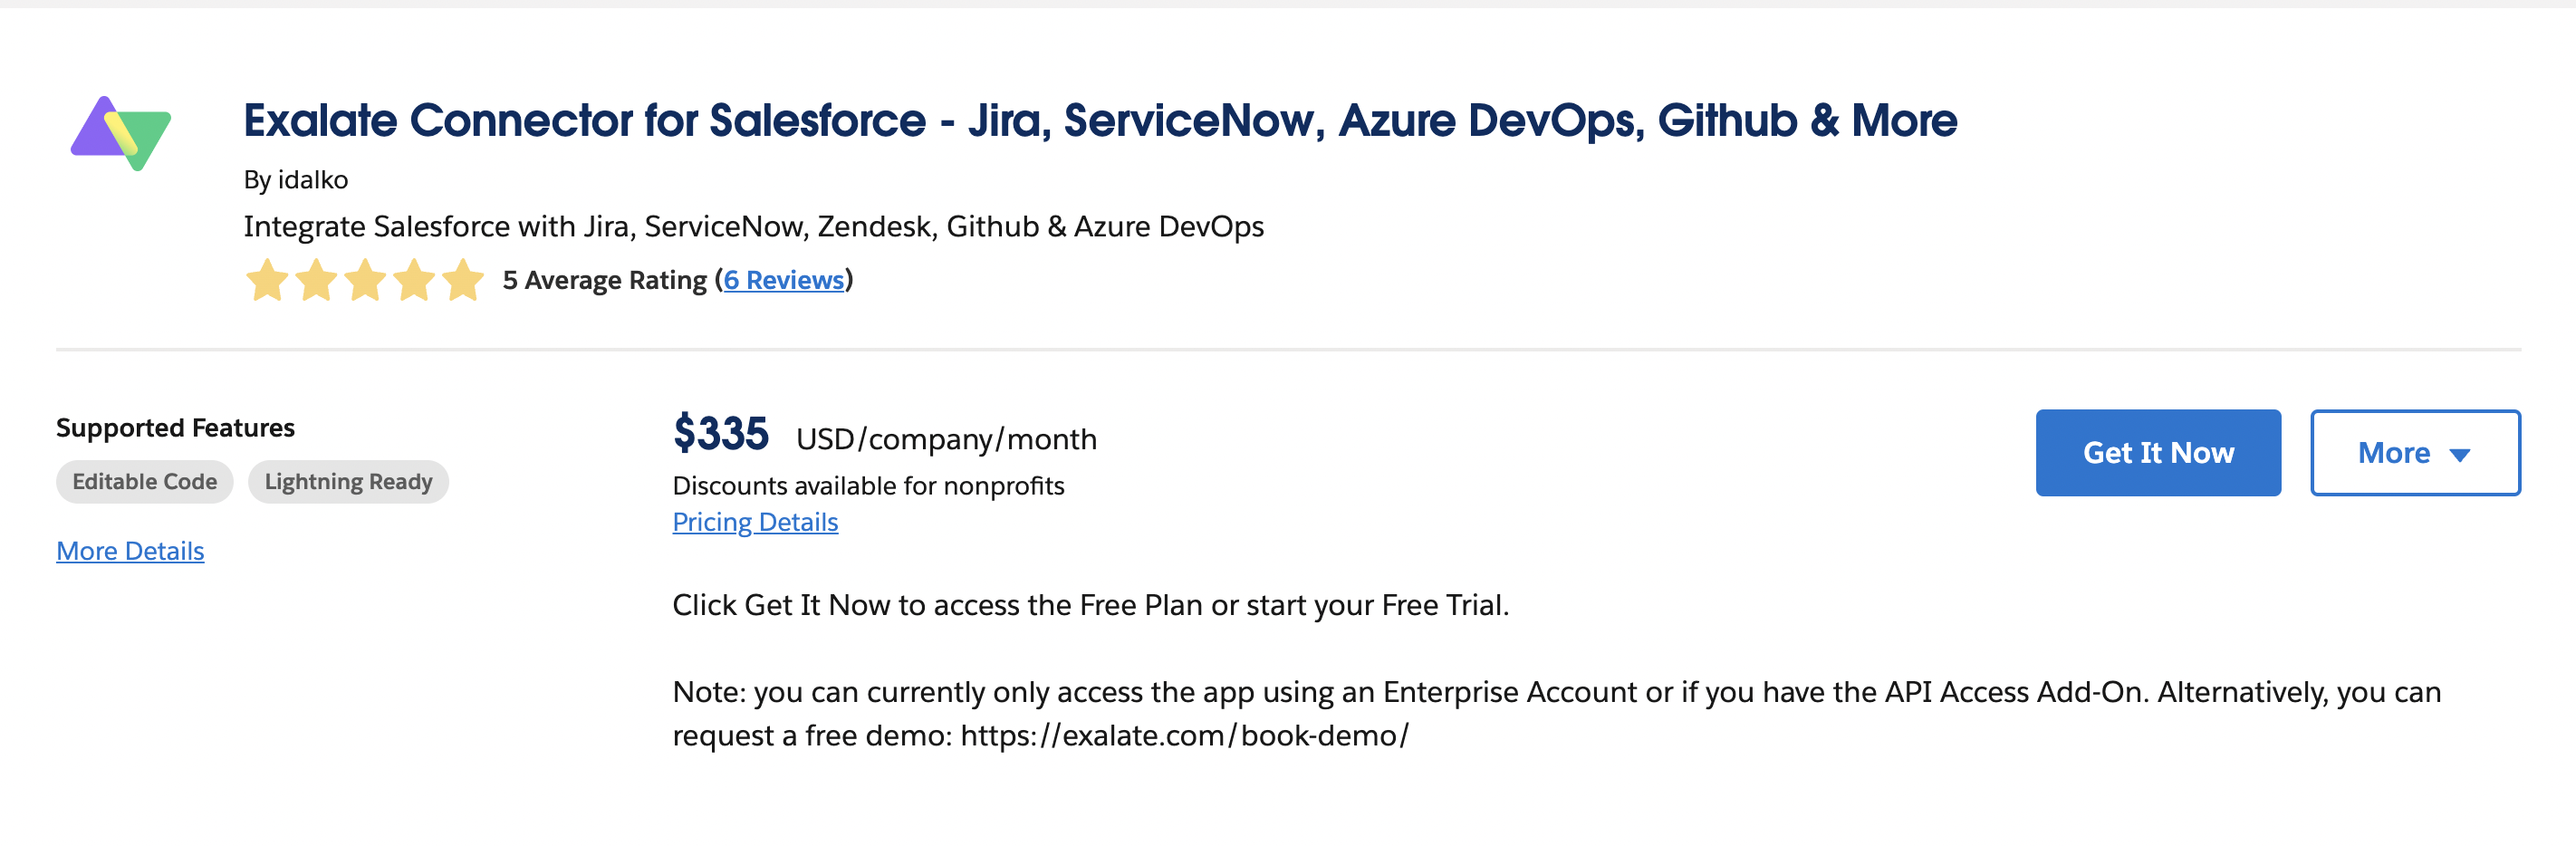This screenshot has height=846, width=2576.
Task: Open the More Details link
Action: coord(130,551)
